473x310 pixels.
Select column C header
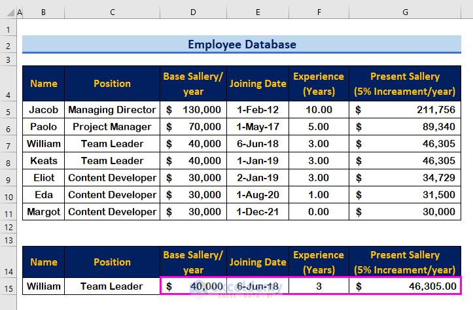[113, 12]
